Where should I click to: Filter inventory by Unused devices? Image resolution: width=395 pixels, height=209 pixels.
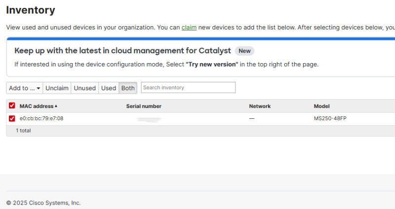pyautogui.click(x=84, y=88)
